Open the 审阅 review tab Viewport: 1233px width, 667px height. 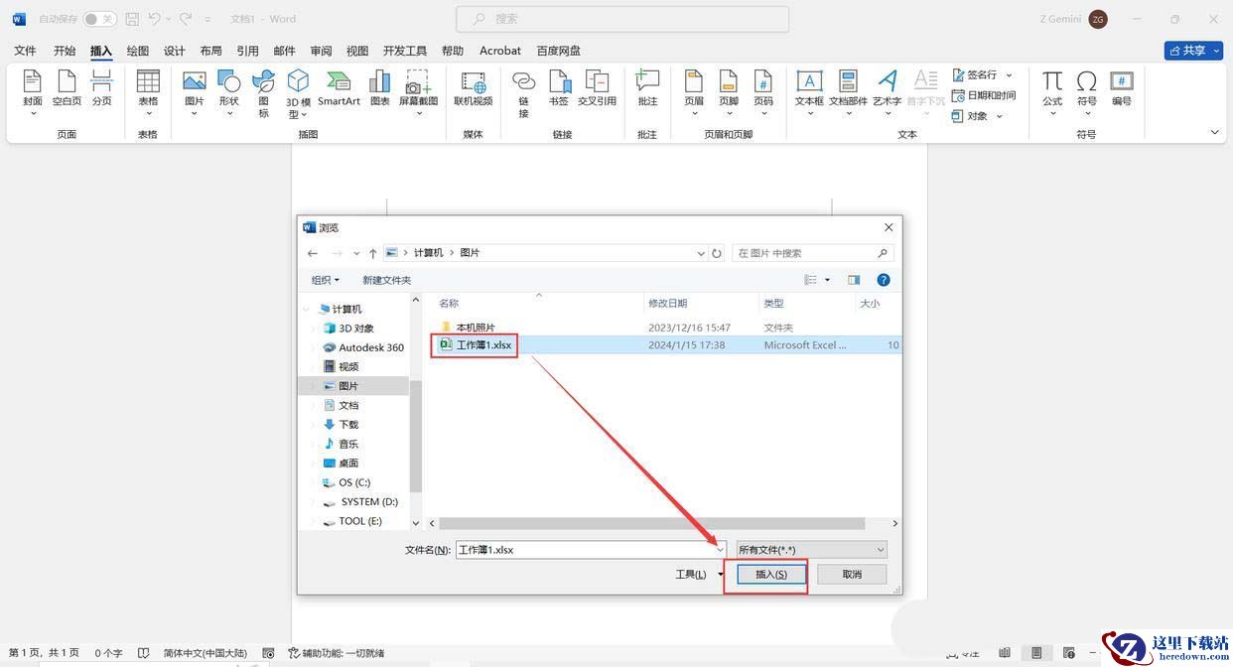(x=322, y=51)
